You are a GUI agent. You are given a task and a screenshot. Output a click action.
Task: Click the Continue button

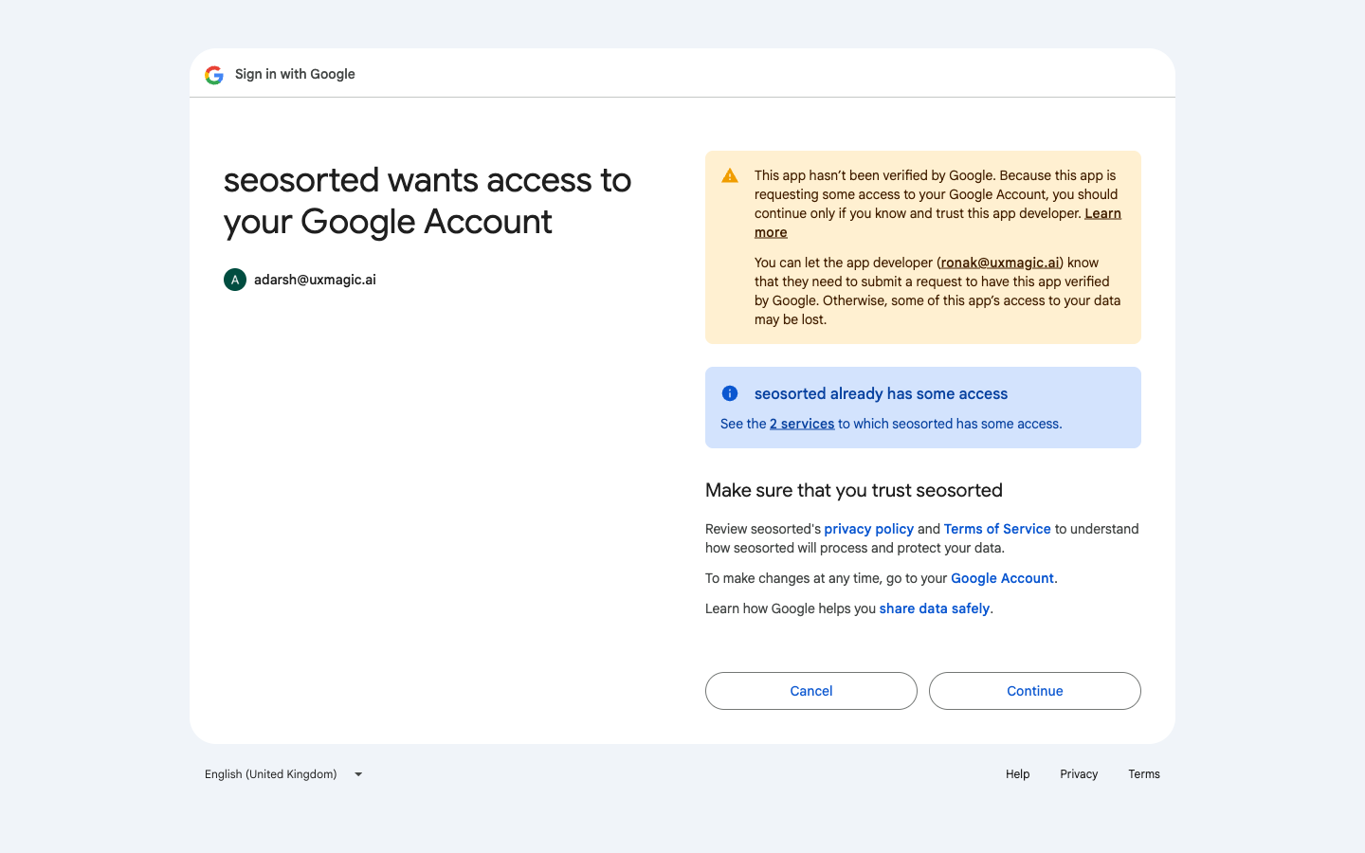click(1035, 691)
